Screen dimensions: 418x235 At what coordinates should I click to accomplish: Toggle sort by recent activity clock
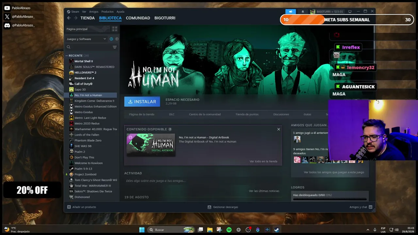click(x=111, y=39)
